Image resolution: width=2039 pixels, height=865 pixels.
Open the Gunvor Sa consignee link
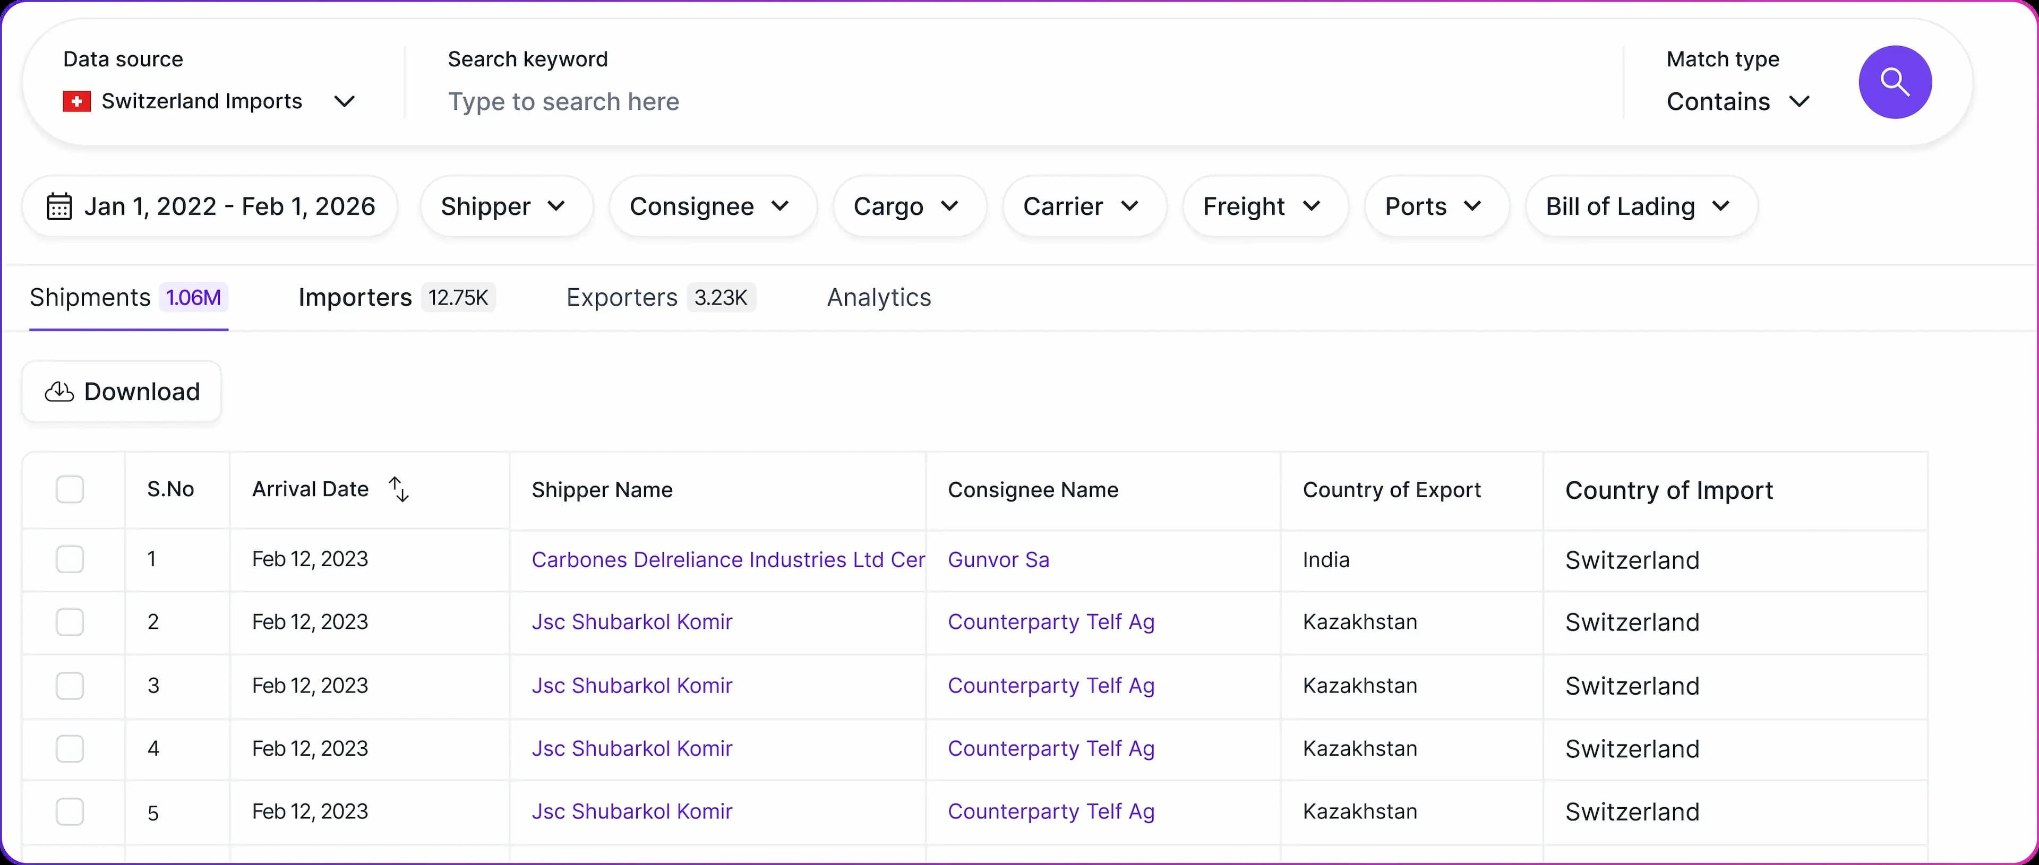pos(998,559)
